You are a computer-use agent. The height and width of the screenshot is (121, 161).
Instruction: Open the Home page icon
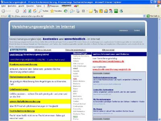[x=35, y=11]
